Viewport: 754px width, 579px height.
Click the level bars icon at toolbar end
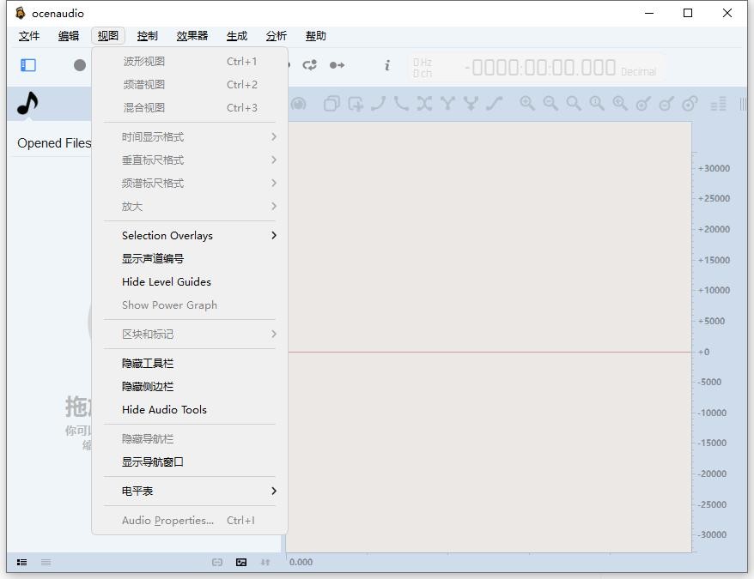coord(719,104)
